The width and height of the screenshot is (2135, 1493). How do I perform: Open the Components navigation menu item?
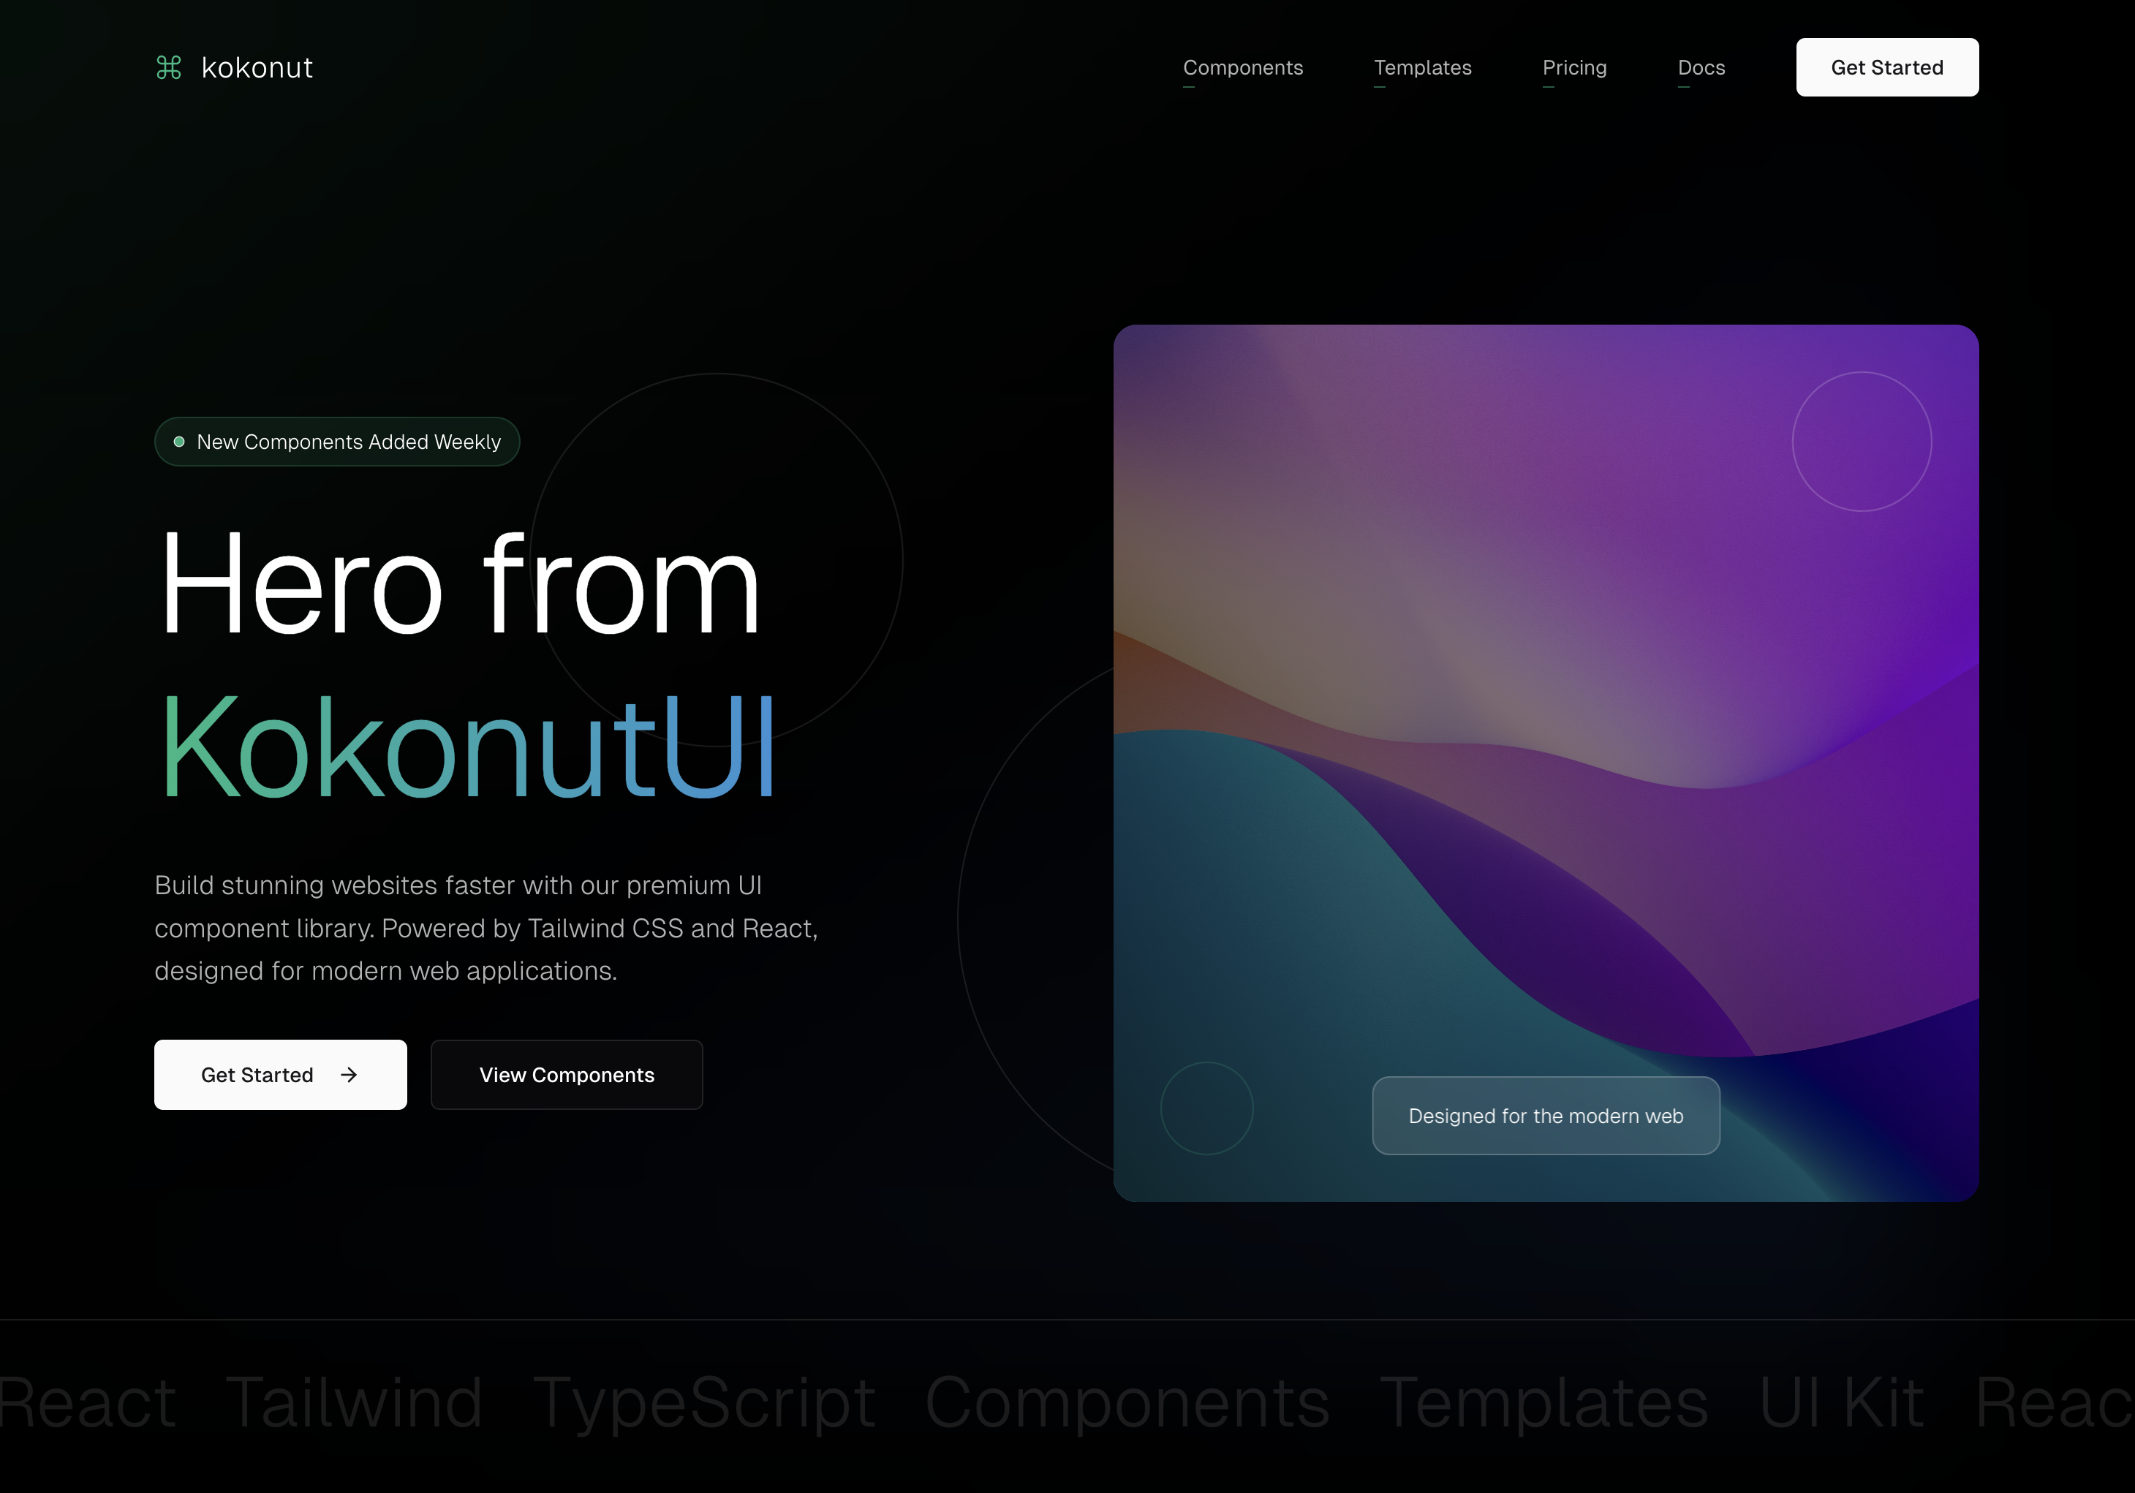click(x=1244, y=67)
